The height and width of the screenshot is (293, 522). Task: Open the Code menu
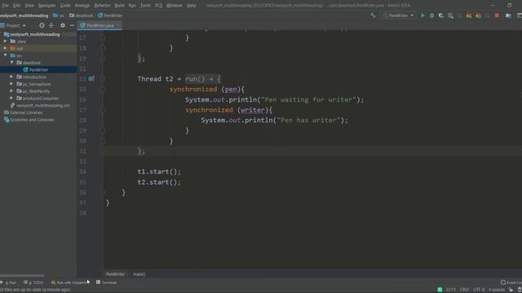pos(65,6)
